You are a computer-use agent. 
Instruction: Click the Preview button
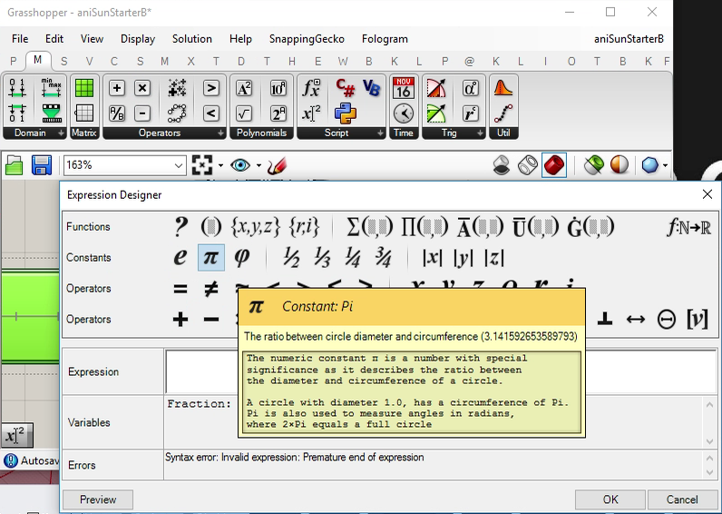pyautogui.click(x=98, y=499)
